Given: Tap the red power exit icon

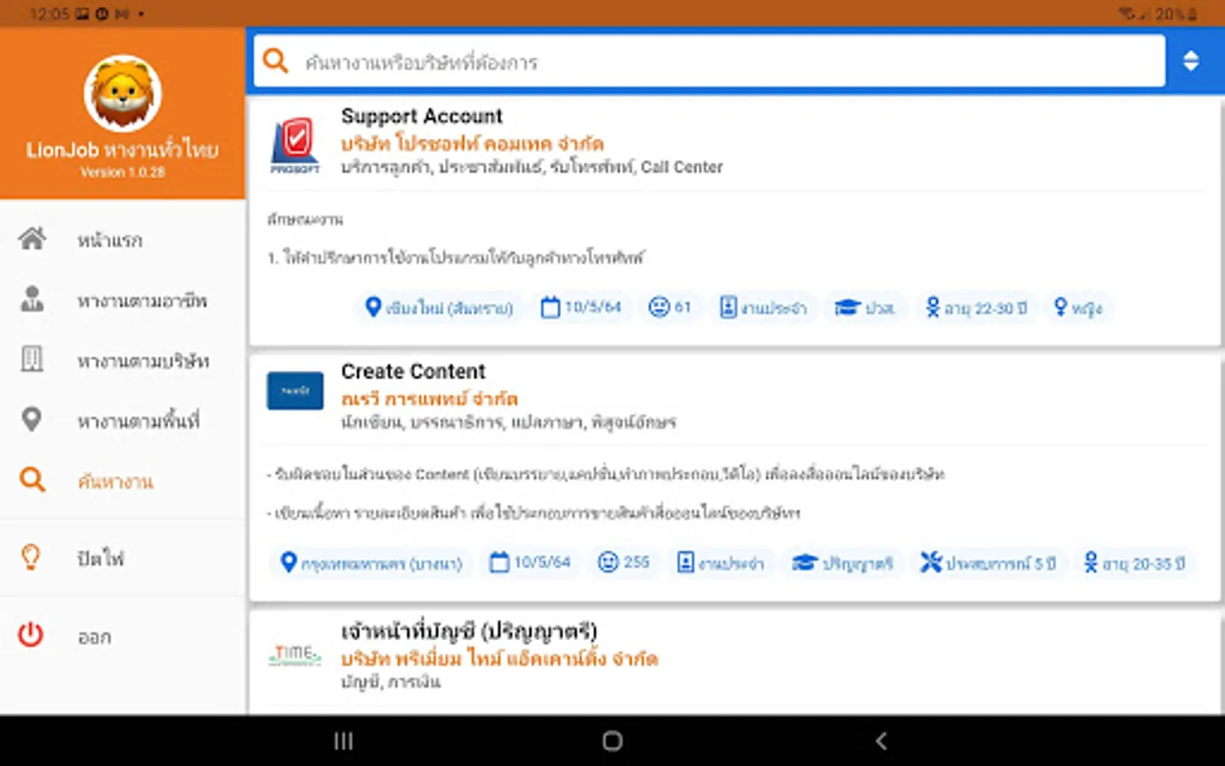Looking at the screenshot, I should 31,635.
